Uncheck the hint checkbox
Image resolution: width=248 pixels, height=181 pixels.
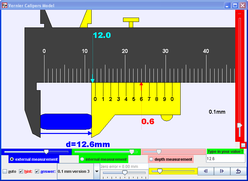21,172
